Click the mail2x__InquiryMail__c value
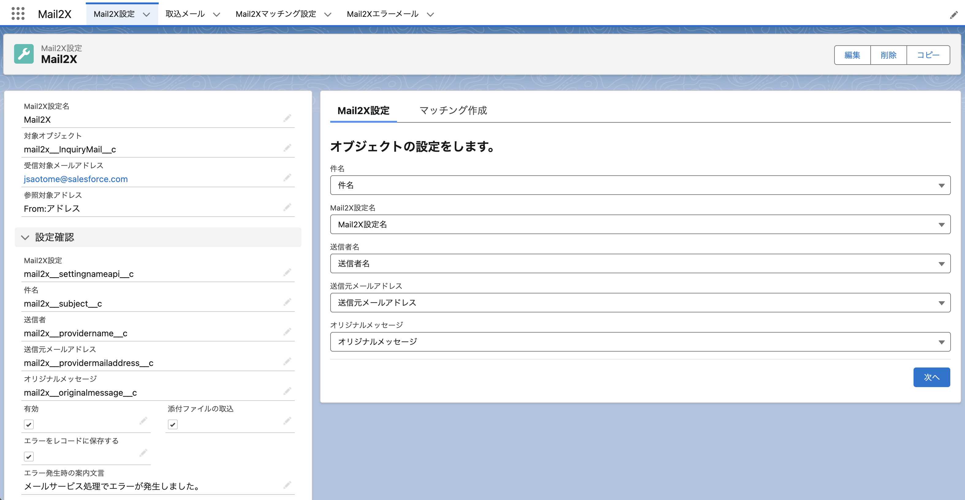 70,149
